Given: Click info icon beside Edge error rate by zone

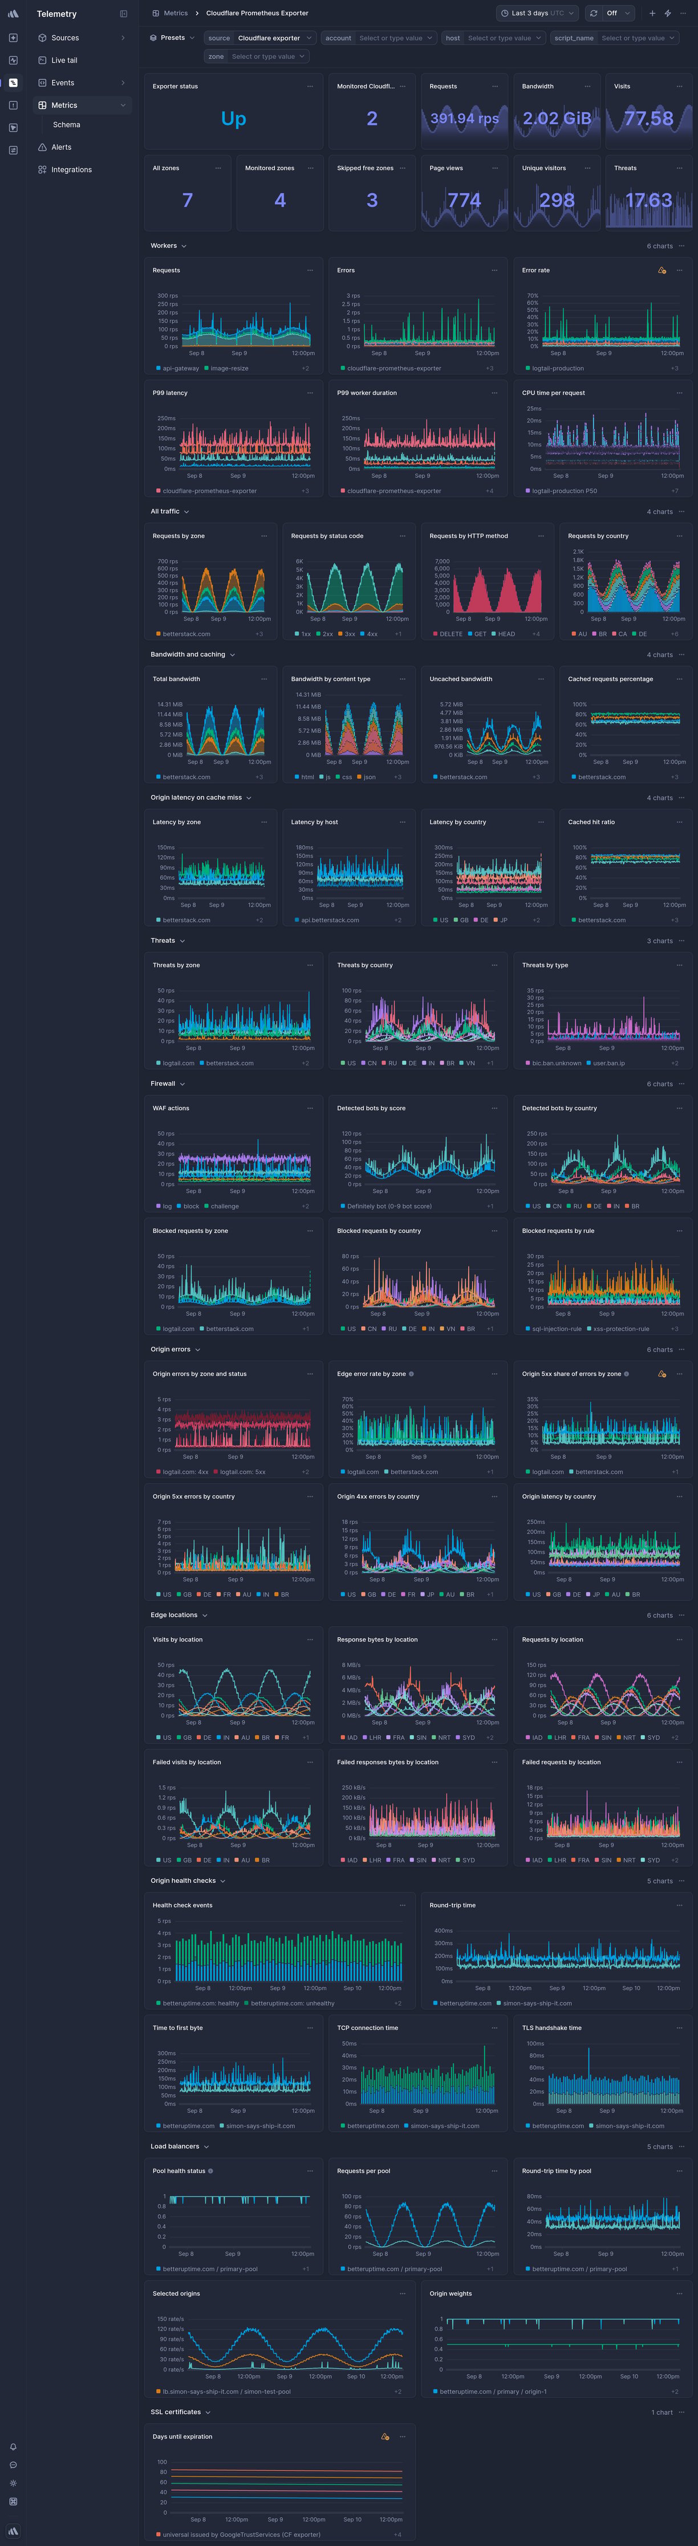Looking at the screenshot, I should [x=411, y=1374].
